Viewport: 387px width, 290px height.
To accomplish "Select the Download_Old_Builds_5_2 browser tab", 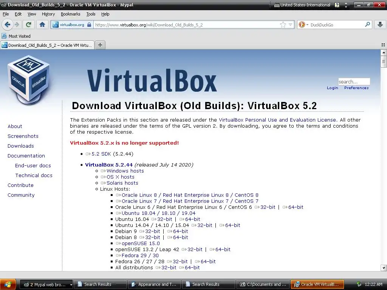I will tap(47, 45).
